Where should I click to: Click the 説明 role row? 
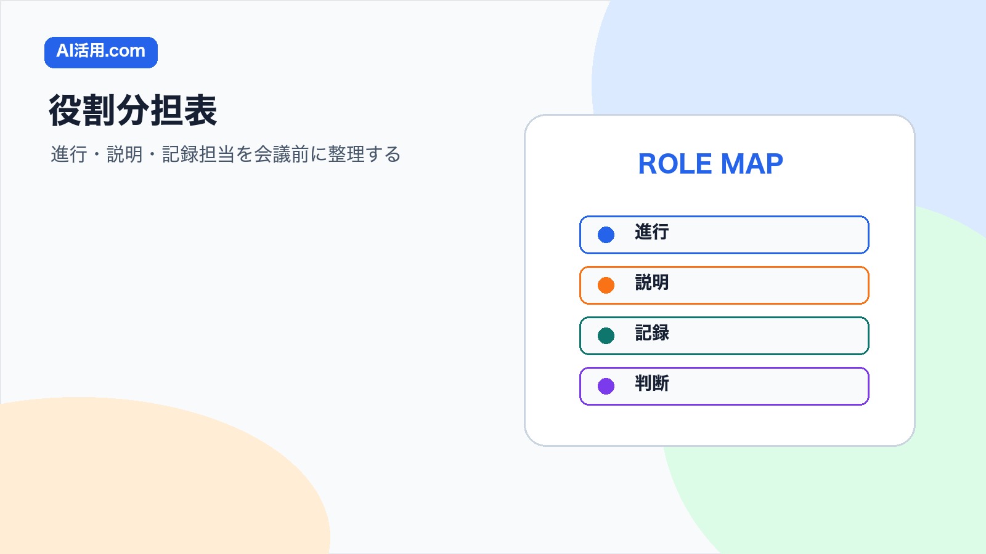click(724, 285)
